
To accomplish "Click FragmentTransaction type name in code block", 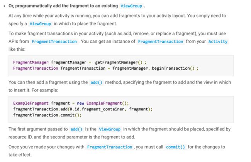I will 36,68.
